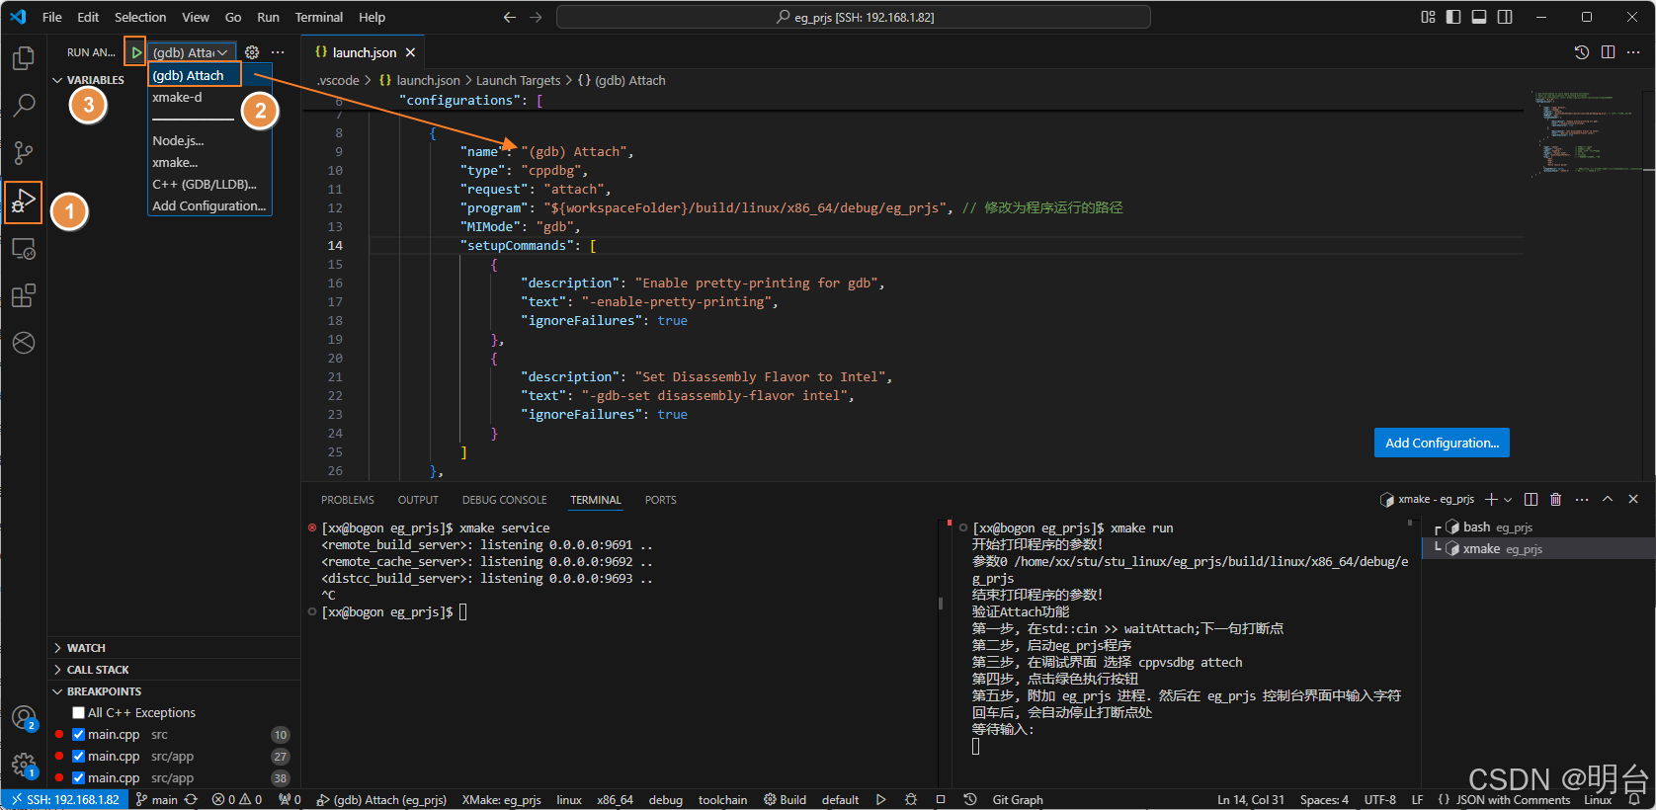Open the Remote Explorer view

click(x=24, y=249)
